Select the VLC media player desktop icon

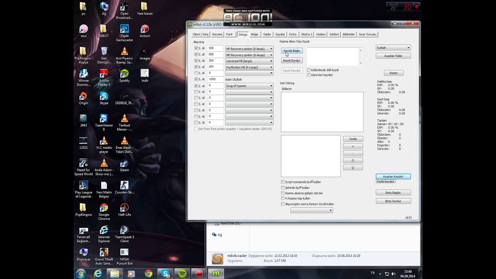pos(104,145)
